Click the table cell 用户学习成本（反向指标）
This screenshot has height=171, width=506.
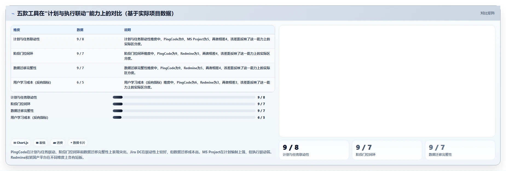click(32, 83)
